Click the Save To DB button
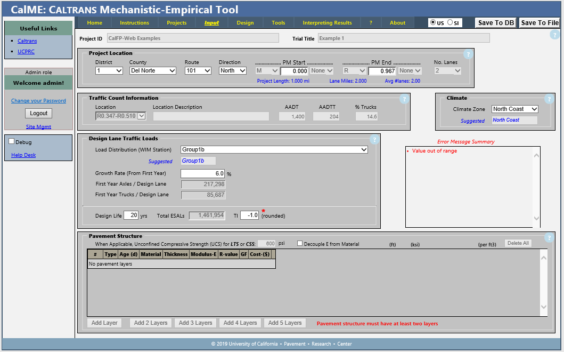This screenshot has width=564, height=352. [495, 23]
